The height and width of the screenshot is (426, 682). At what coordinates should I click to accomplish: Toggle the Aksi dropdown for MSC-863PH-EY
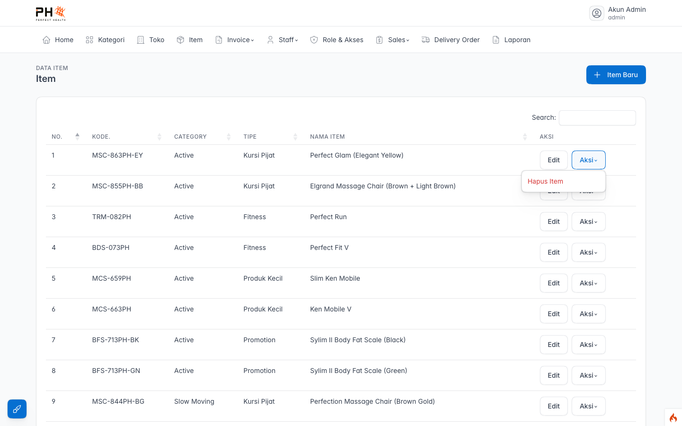589,160
